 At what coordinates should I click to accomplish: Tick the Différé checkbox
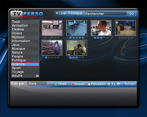point(69,13)
